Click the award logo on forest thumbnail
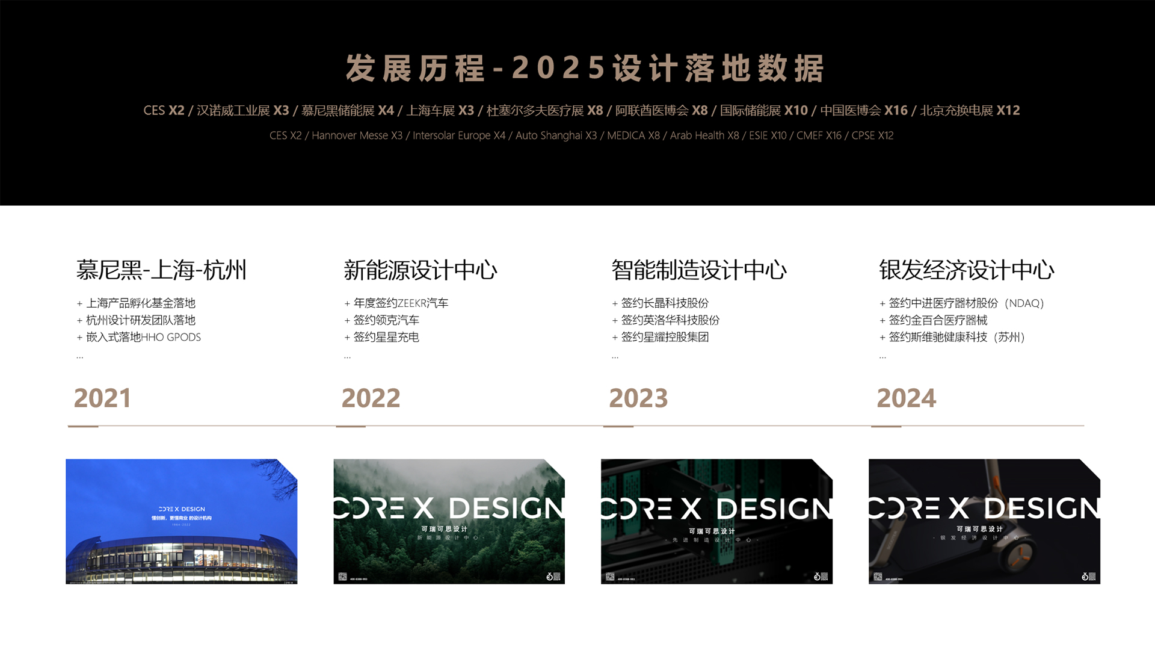Screen dimensions: 1155x650 pyautogui.click(x=553, y=577)
